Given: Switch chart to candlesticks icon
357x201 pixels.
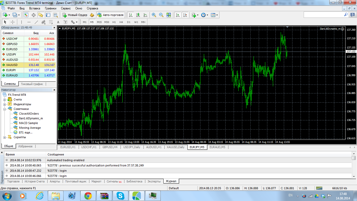Looking at the screenshot, I should [x=138, y=15].
